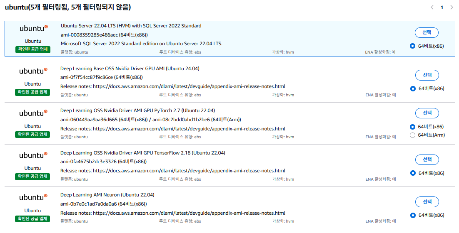This screenshot has height=233, width=459.
Task: Click verified provider badge on Base OSS Nvidia AMI
Action: pos(32,92)
